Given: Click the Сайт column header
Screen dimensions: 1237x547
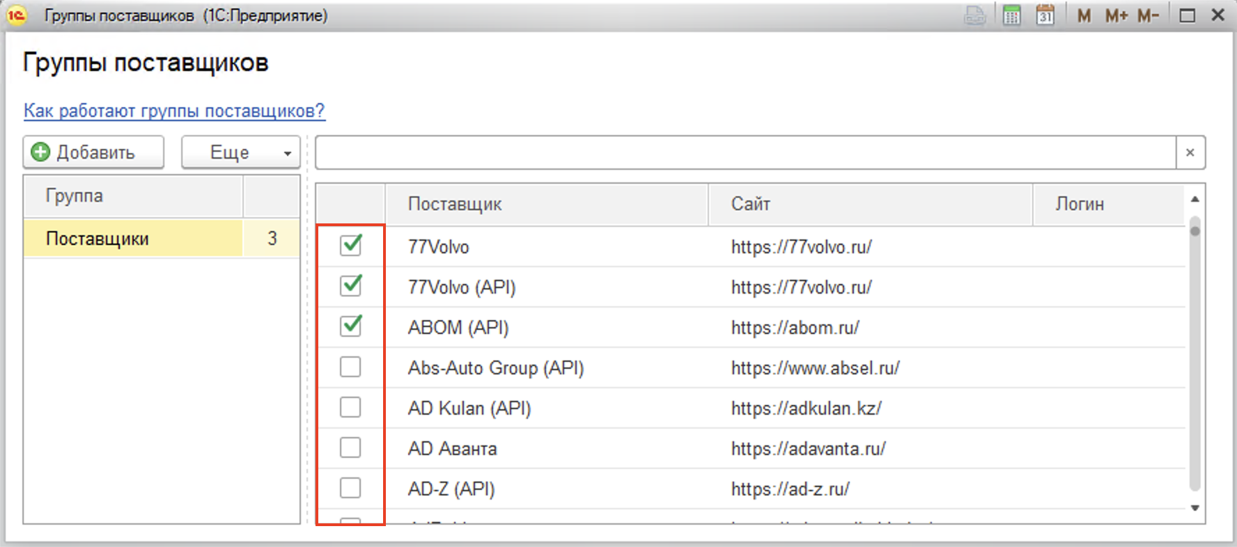Looking at the screenshot, I should tap(870, 205).
